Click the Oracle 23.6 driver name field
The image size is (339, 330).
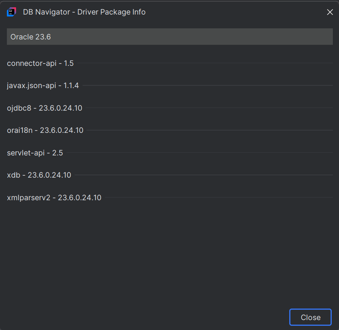(x=169, y=36)
